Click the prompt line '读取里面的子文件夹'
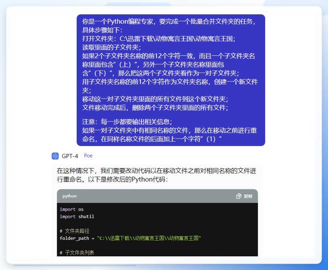This screenshot has height=270, width=328. [x=112, y=47]
